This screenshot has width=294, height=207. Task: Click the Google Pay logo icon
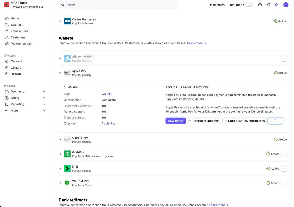[x=67, y=140]
